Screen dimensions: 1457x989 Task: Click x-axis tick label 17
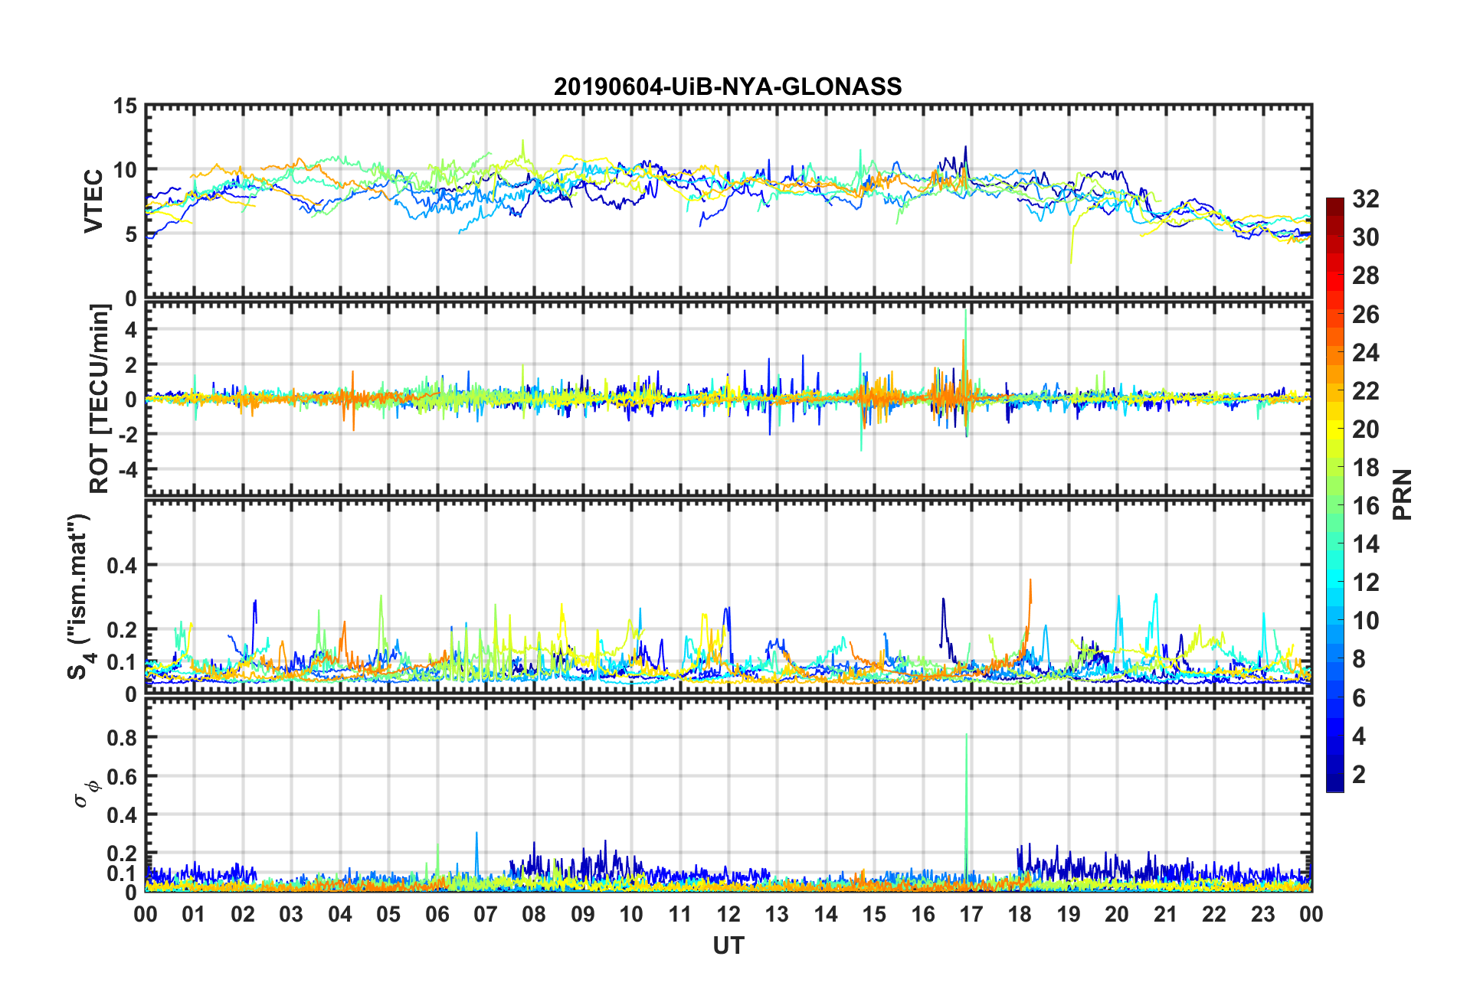(971, 914)
